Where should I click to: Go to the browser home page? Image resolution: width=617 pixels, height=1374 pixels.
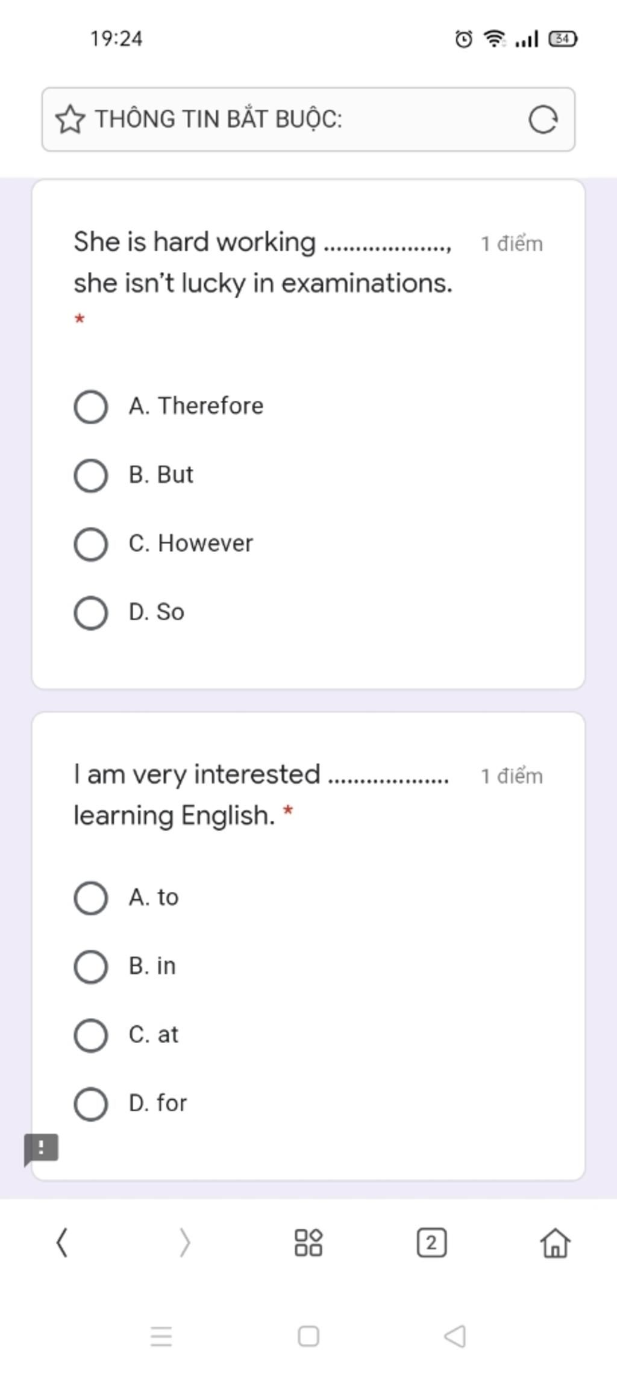tap(555, 1243)
